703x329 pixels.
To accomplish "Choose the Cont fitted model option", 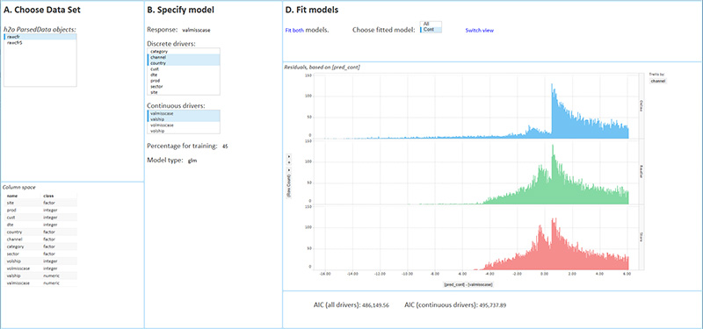I will (x=431, y=30).
